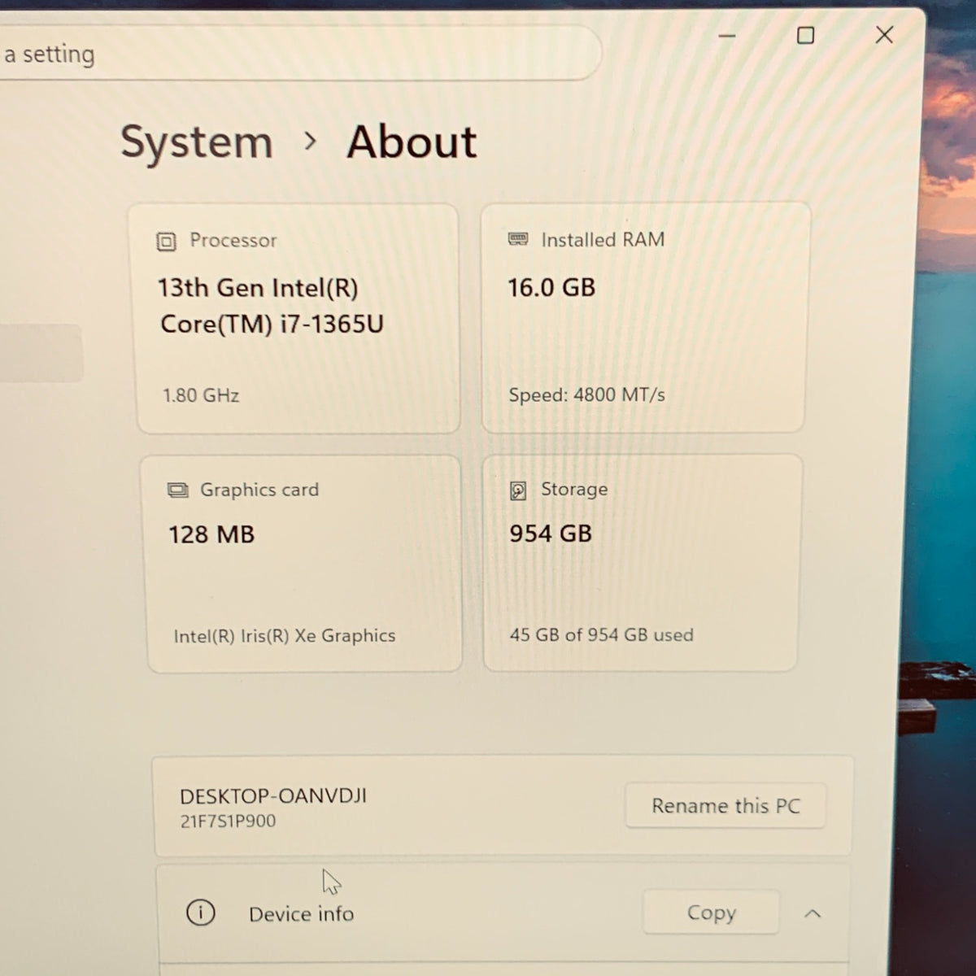Click the 954 GB storage value
This screenshot has width=976, height=976.
tap(551, 534)
